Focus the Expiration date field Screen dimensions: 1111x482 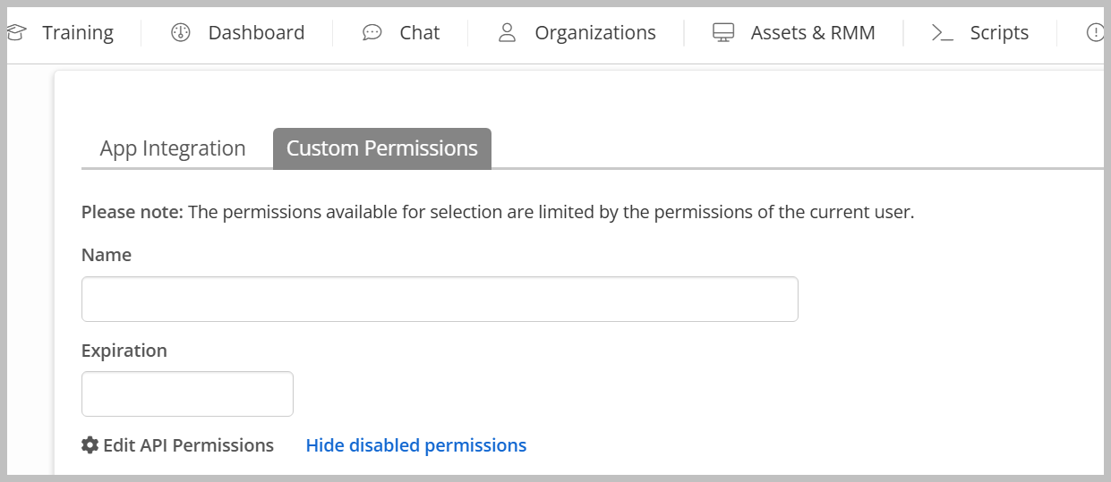pyautogui.click(x=187, y=393)
